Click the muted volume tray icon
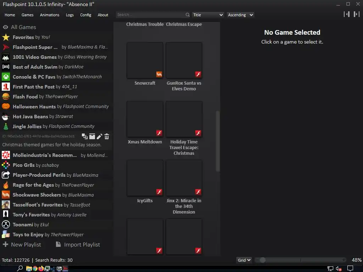 click(339, 269)
